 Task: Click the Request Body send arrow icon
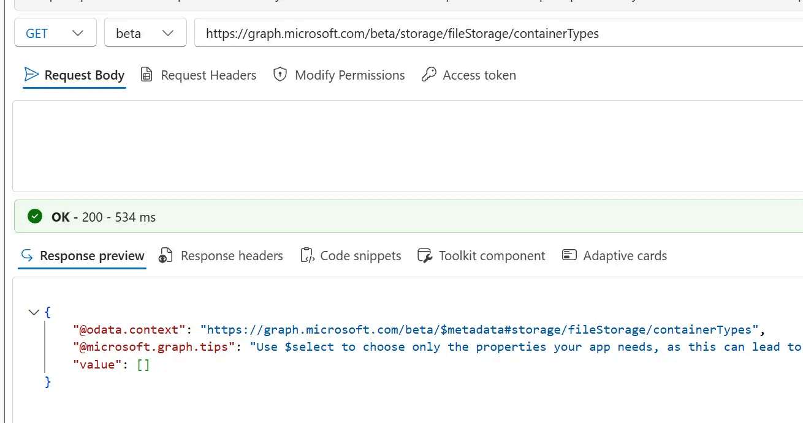click(31, 75)
